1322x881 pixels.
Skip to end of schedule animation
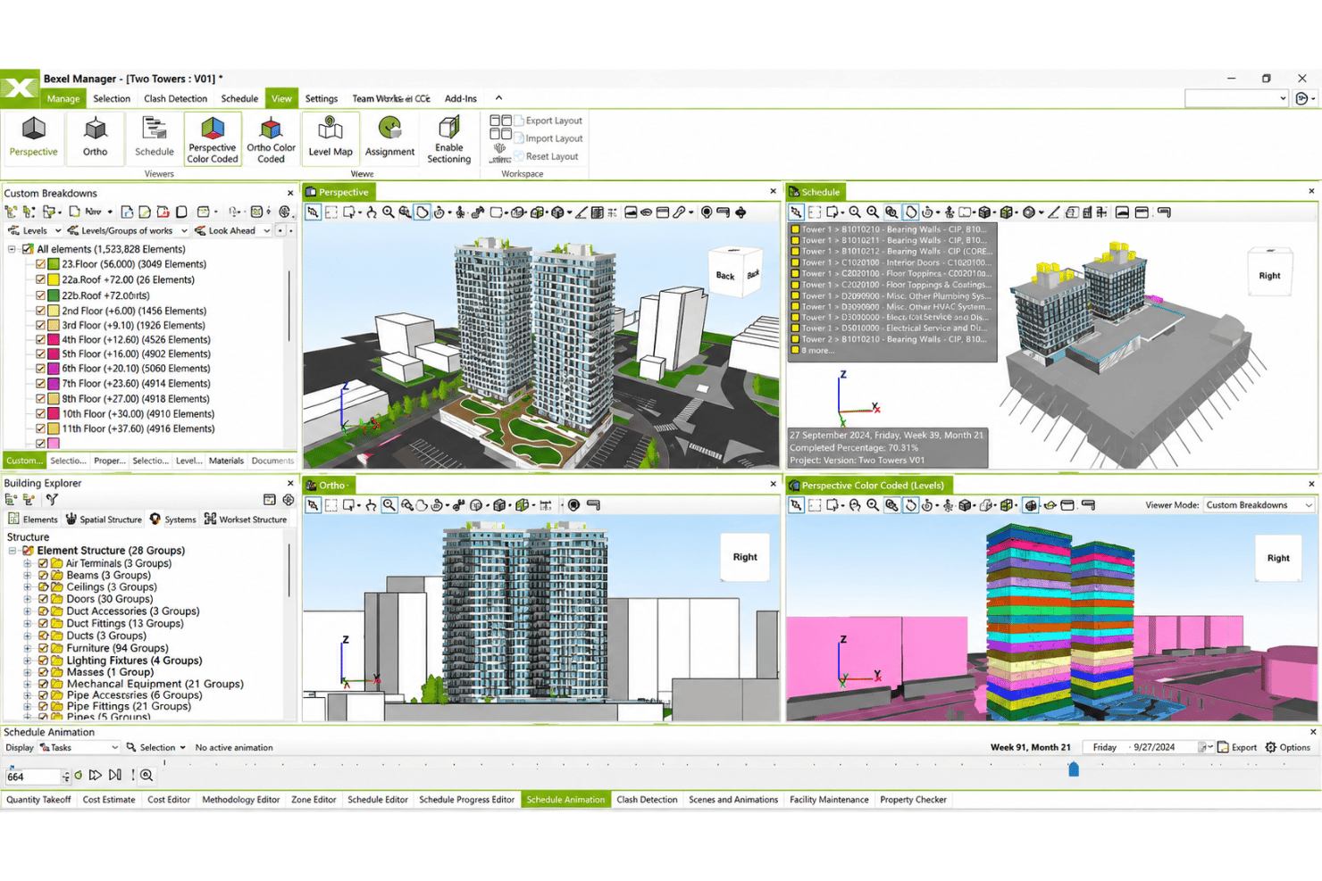click(x=114, y=776)
